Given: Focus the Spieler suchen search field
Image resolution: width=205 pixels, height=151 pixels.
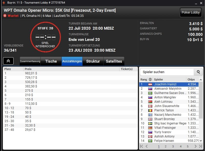Looking at the screenshot, I should pyautogui.click(x=167, y=72).
